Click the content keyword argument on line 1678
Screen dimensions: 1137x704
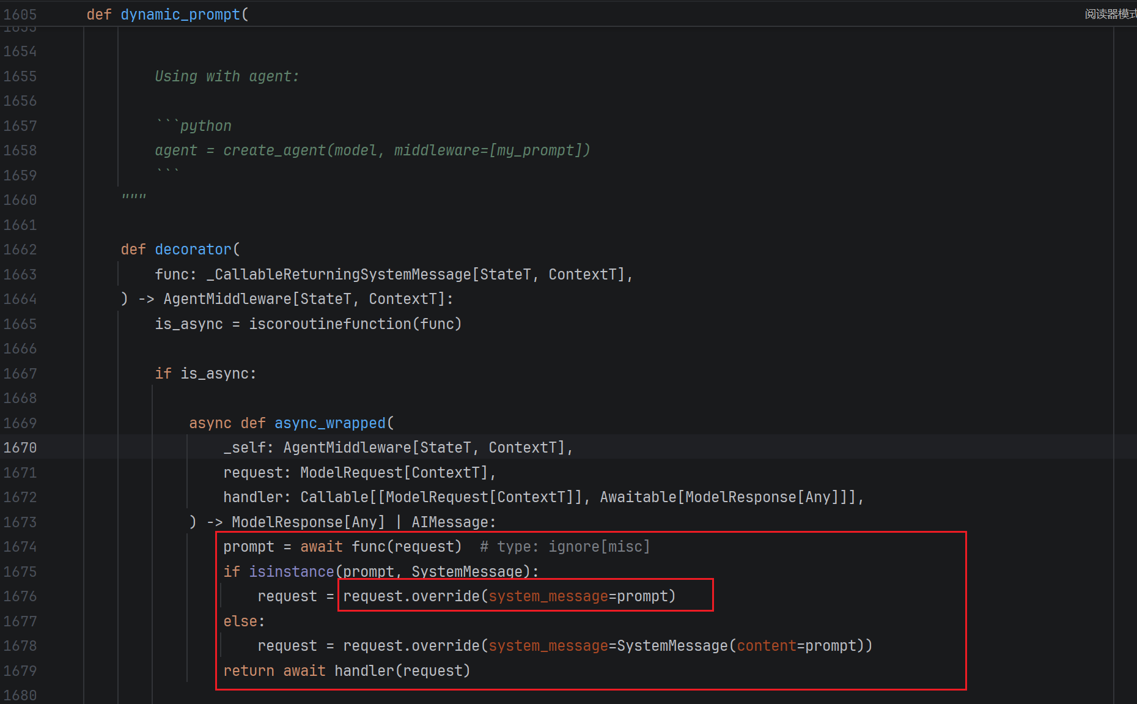767,646
